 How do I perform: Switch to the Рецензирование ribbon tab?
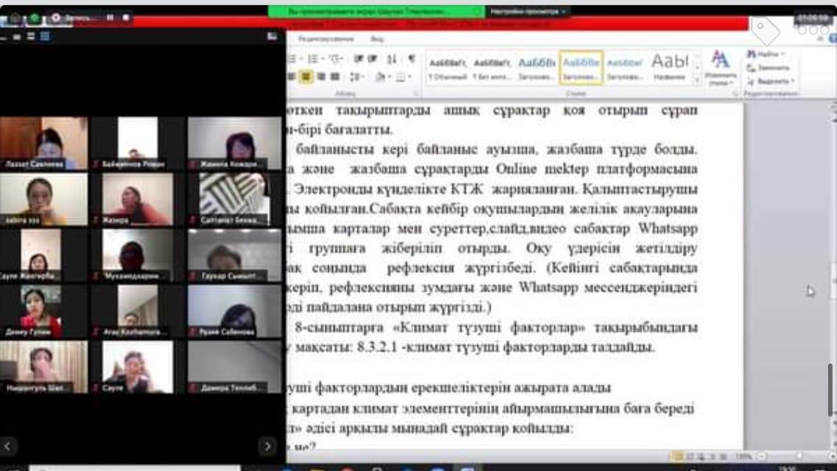[326, 38]
